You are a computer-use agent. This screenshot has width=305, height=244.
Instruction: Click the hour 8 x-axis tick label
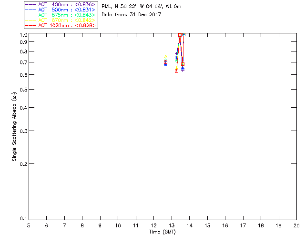coord(82,225)
